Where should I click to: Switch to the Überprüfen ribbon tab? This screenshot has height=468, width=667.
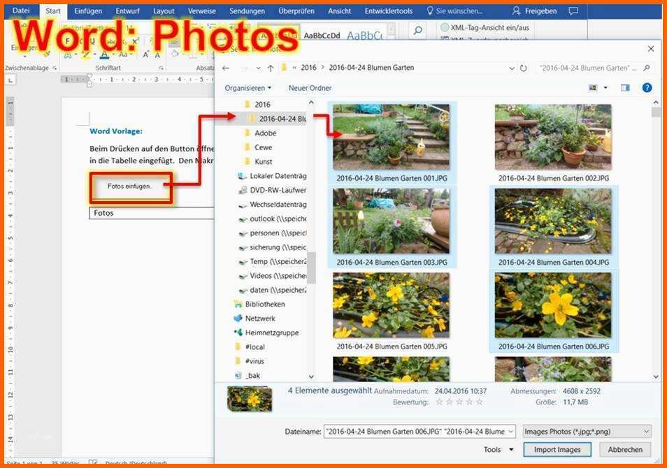296,11
